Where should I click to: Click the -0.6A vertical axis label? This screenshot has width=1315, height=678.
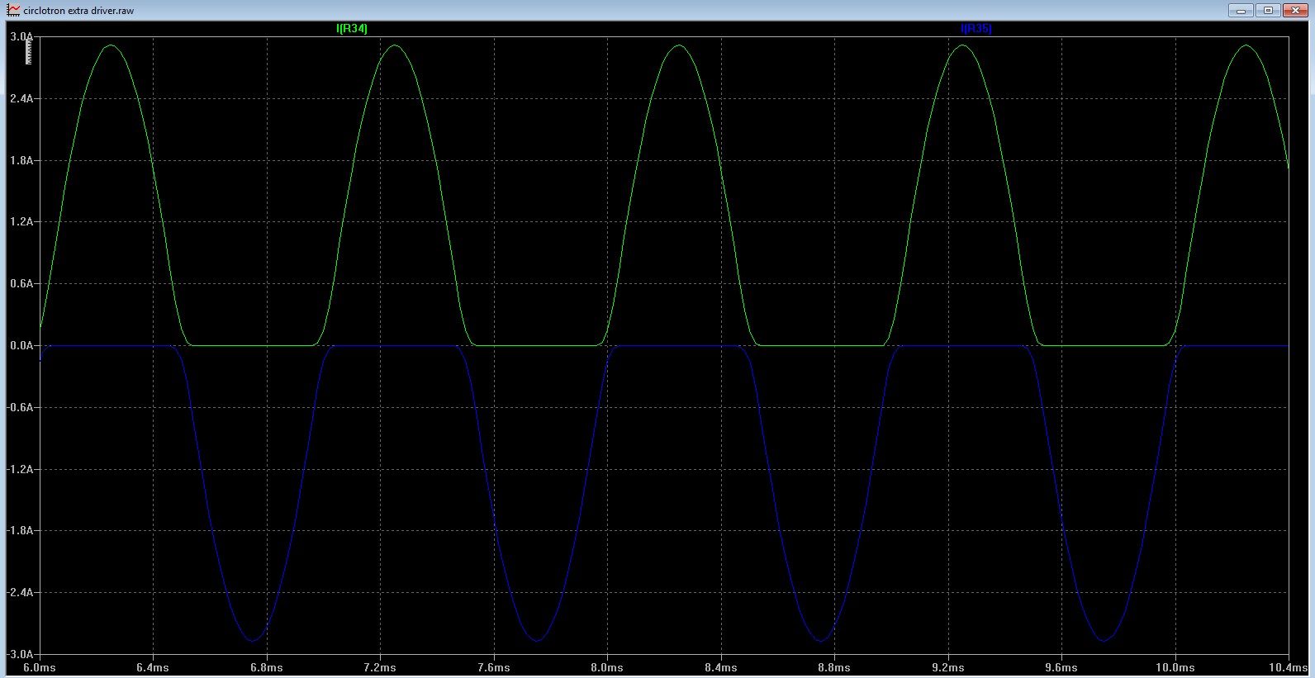(x=20, y=408)
